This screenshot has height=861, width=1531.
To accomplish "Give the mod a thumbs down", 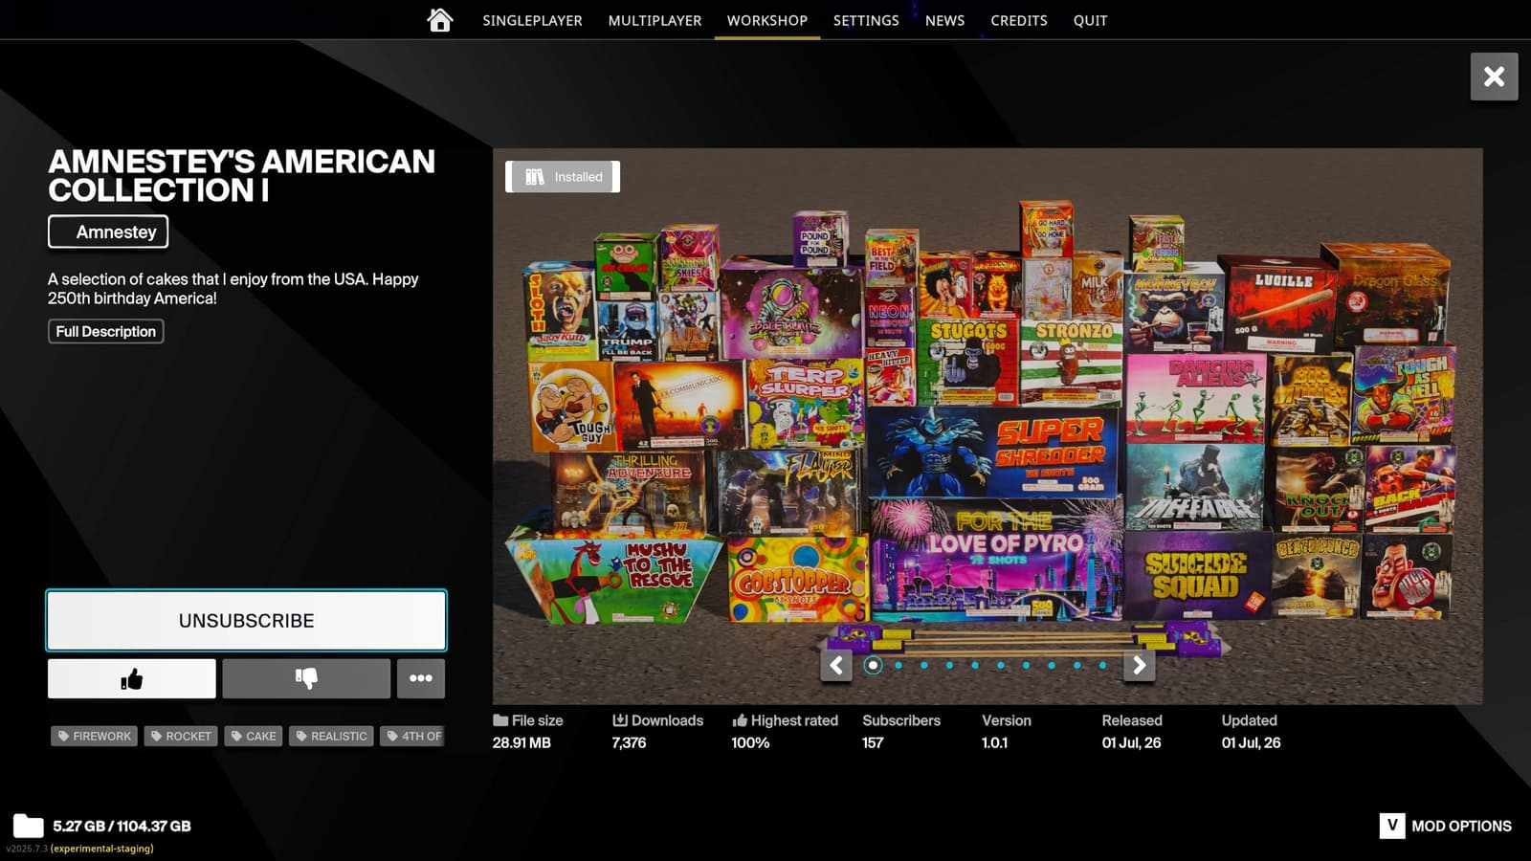I will point(306,678).
